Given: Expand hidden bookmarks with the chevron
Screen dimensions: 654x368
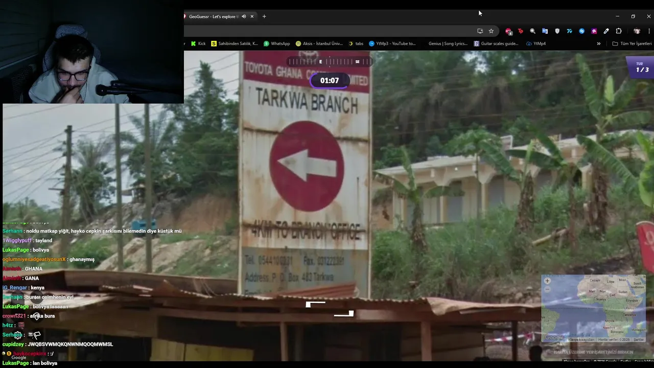Looking at the screenshot, I should coord(598,43).
